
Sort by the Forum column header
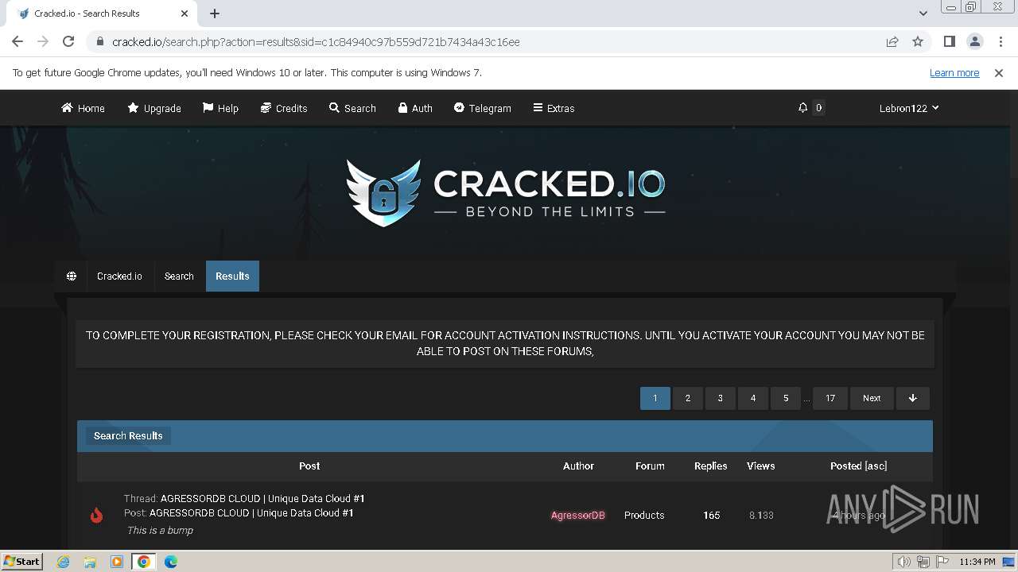point(650,466)
